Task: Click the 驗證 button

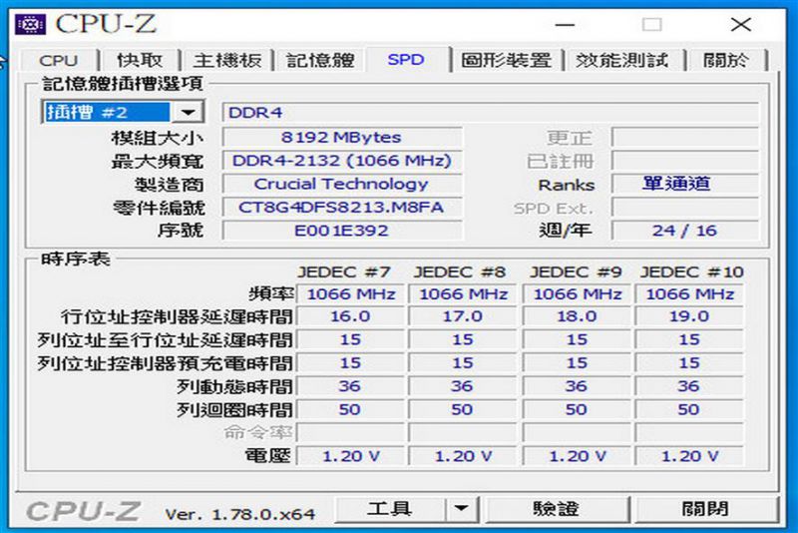Action: pyautogui.click(x=556, y=508)
